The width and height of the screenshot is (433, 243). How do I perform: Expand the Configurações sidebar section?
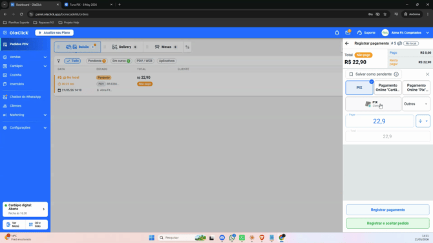[x=25, y=127]
